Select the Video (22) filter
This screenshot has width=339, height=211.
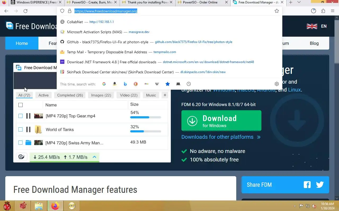pyautogui.click(x=128, y=95)
